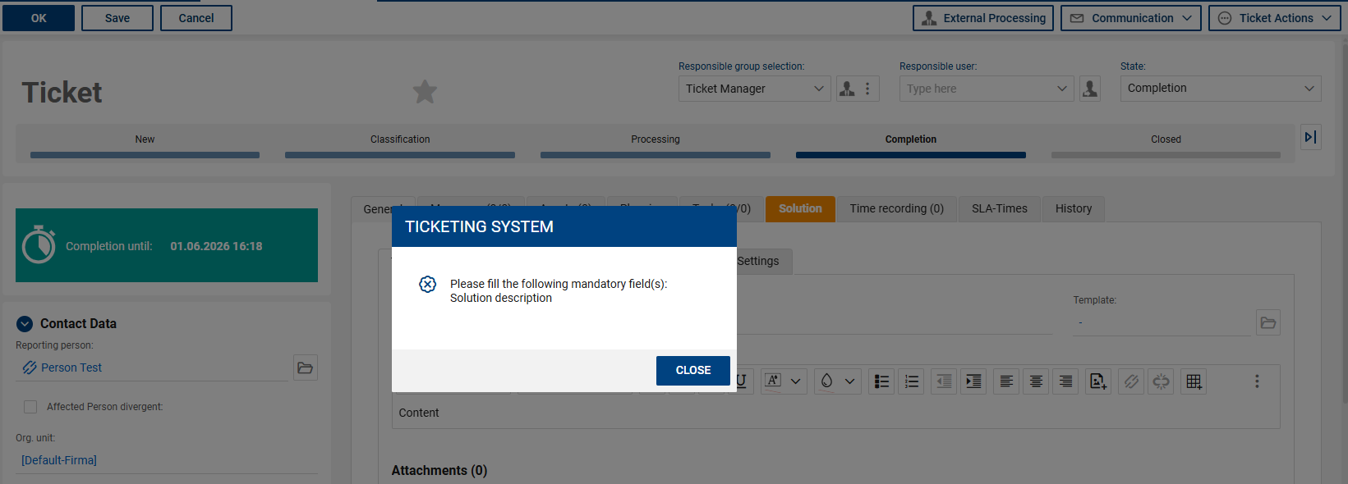Click the Template field
Screen dimensions: 1348x484
coord(1162,322)
